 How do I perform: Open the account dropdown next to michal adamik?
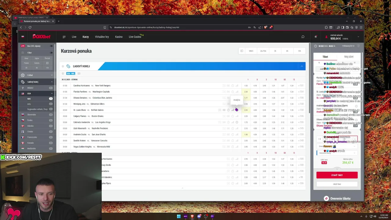(x=358, y=37)
